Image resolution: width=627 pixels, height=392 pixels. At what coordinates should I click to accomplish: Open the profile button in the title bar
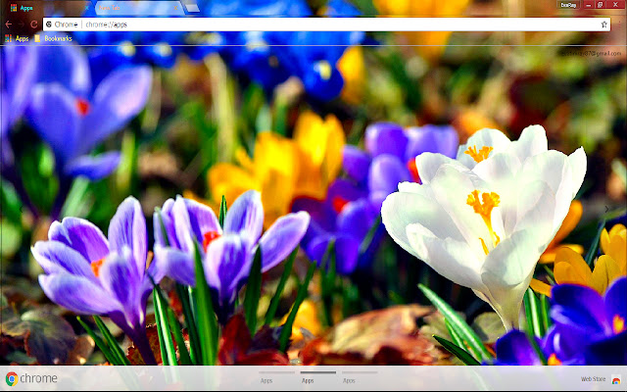coord(568,5)
